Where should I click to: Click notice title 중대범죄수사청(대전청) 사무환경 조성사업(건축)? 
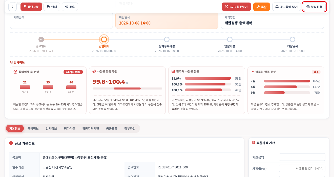coord(75,158)
